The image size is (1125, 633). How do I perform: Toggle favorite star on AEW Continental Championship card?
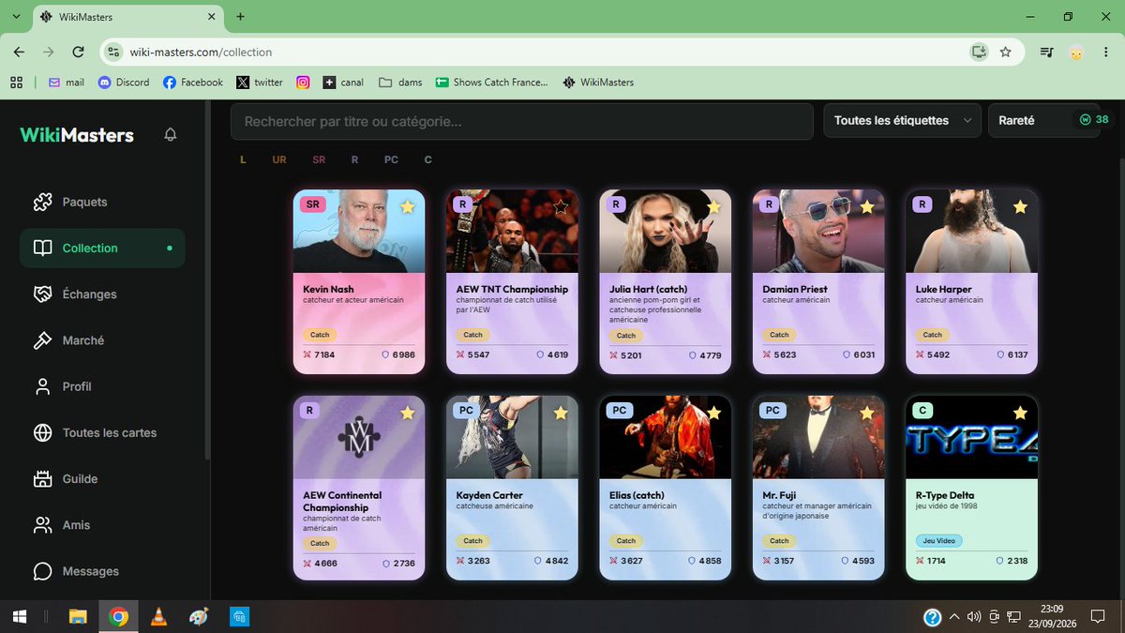[x=407, y=413]
